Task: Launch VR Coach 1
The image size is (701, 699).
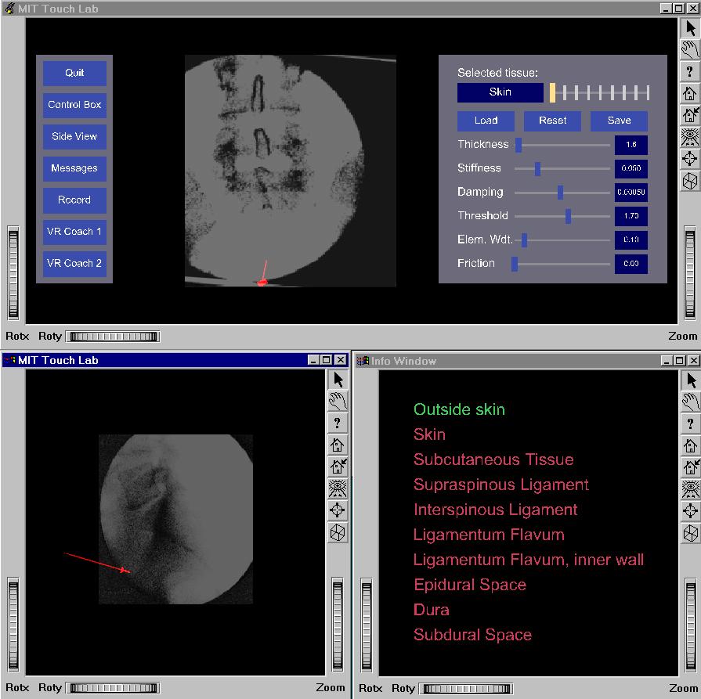Action: (x=74, y=232)
